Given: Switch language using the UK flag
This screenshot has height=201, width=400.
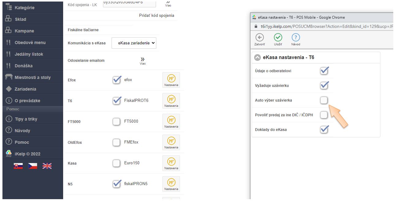Looking at the screenshot, I should [x=47, y=166].
